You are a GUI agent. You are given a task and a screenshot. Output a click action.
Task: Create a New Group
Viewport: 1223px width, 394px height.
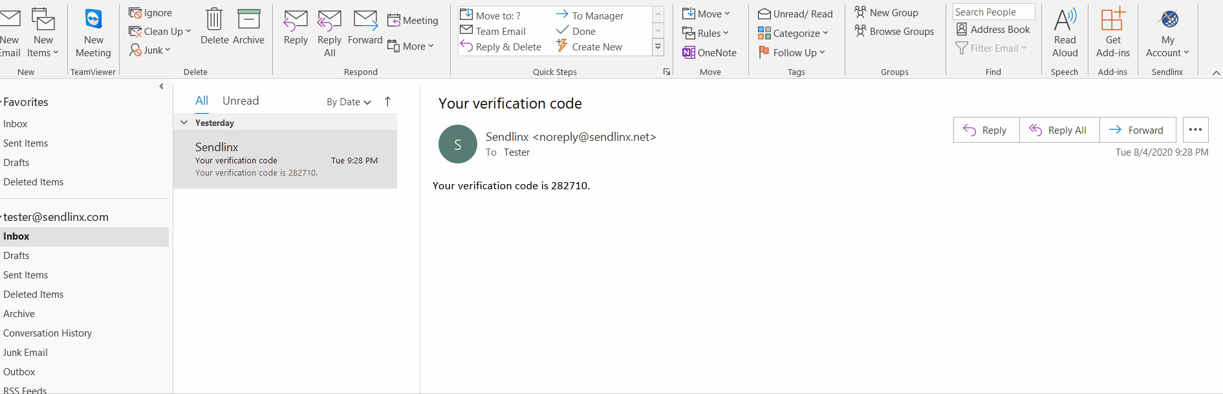click(x=886, y=12)
